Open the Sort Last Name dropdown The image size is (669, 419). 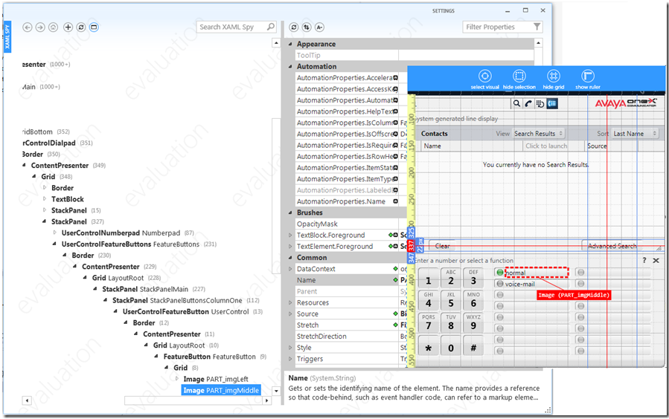(636, 133)
